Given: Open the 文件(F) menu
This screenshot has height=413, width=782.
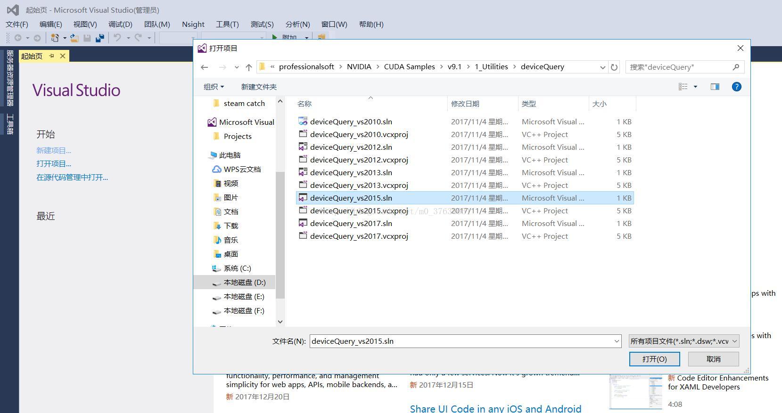Looking at the screenshot, I should point(17,24).
